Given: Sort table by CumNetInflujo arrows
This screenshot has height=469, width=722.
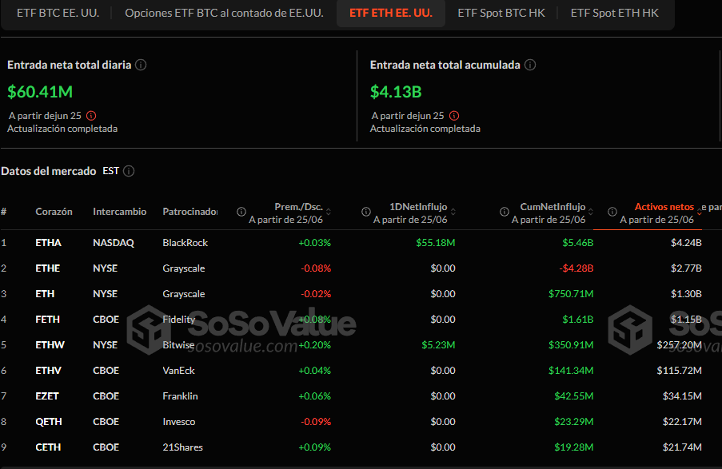Looking at the screenshot, I should tap(591, 212).
